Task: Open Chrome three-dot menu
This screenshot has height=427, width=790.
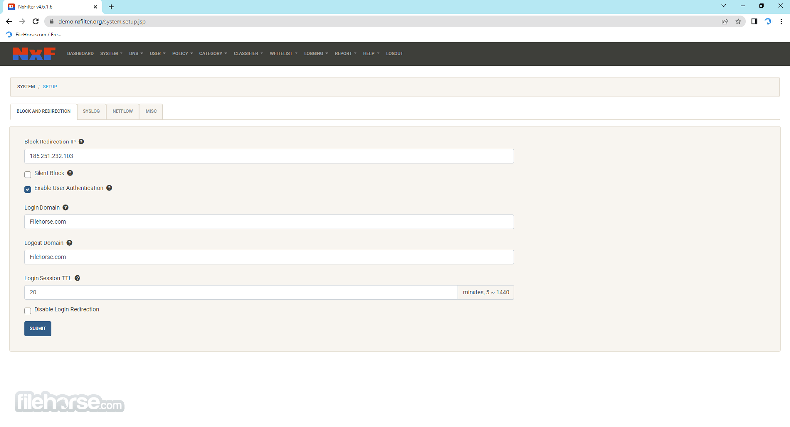Action: pos(781,21)
